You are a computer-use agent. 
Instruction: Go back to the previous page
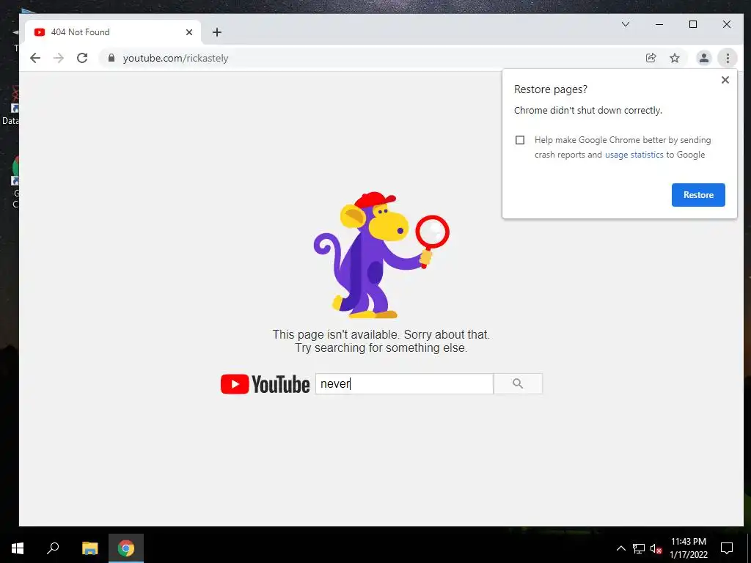coord(35,58)
